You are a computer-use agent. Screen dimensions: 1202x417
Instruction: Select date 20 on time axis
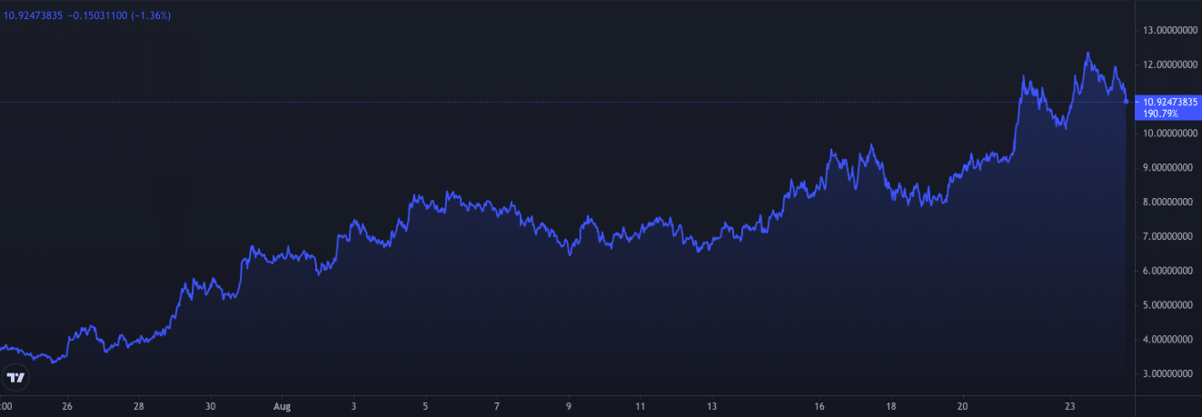pyautogui.click(x=962, y=406)
